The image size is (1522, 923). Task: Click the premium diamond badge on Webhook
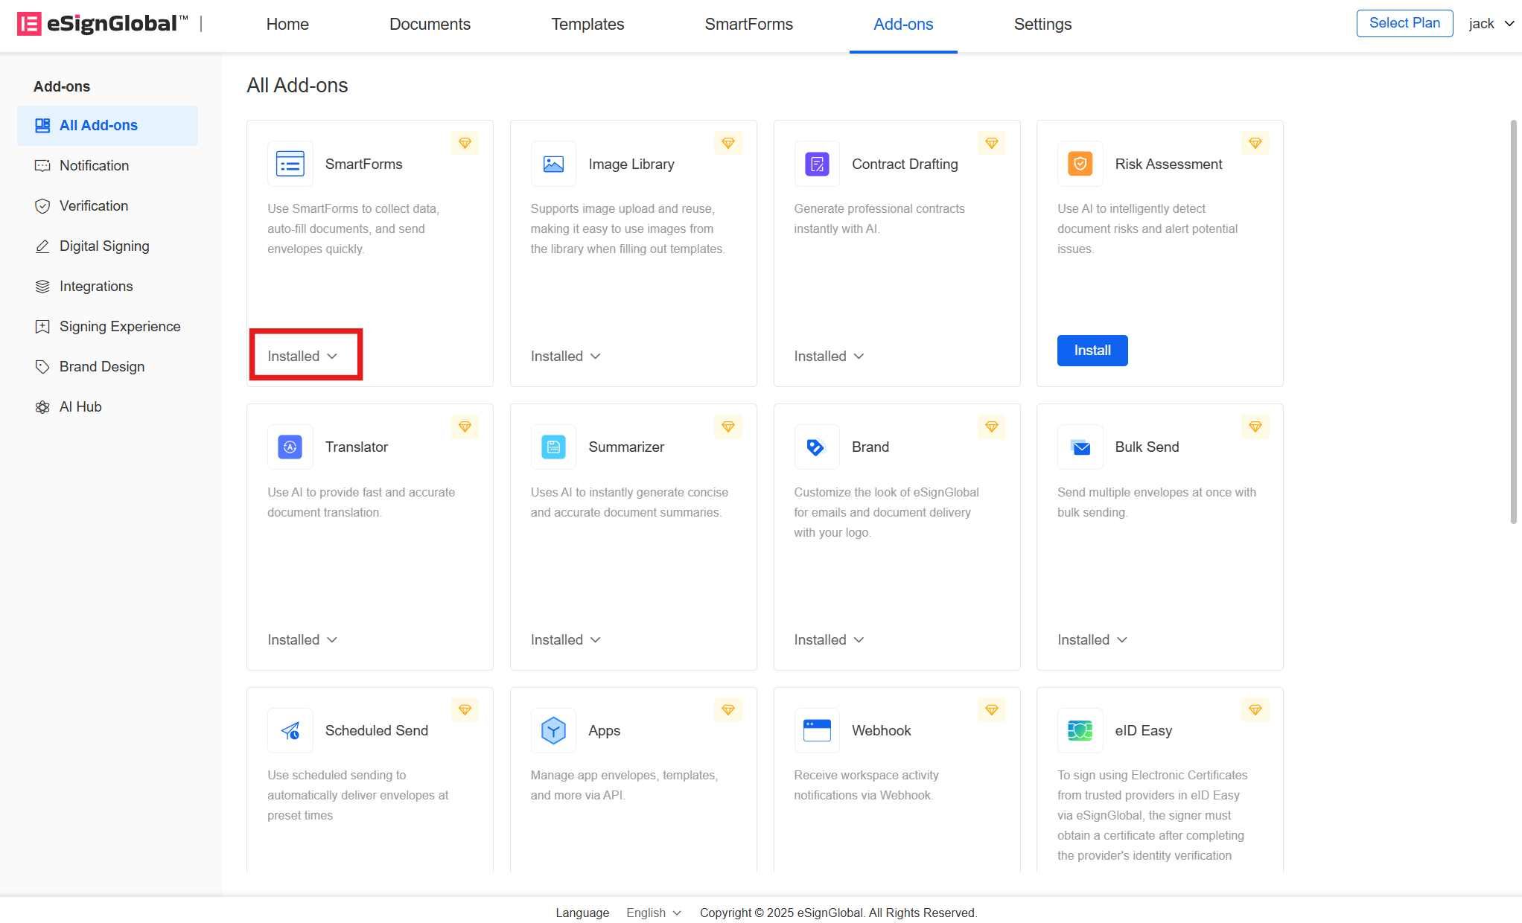(x=991, y=709)
